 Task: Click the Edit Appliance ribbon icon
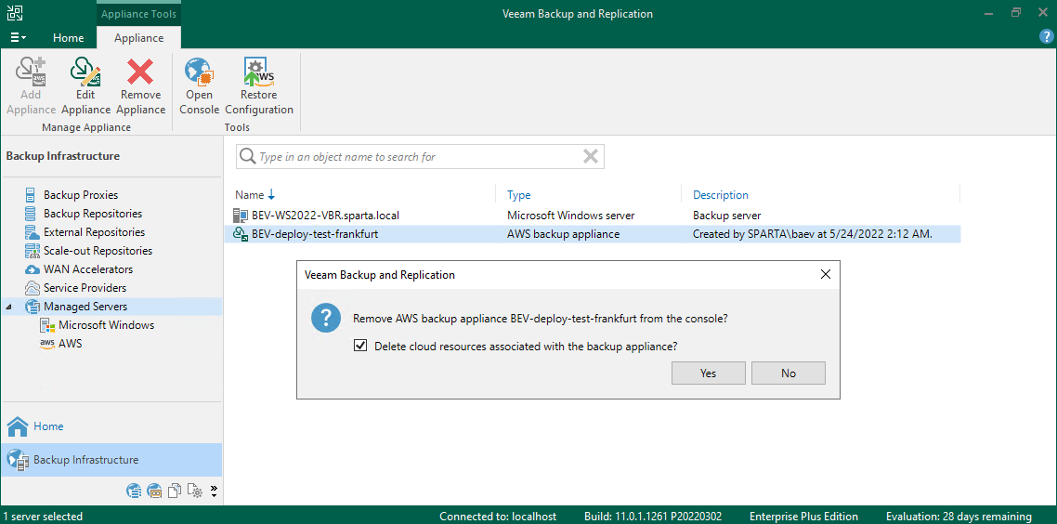coord(85,86)
